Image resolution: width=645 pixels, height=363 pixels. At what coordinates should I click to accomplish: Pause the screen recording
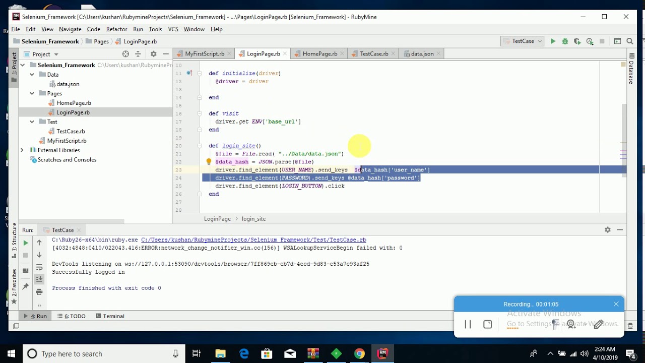pos(468,324)
